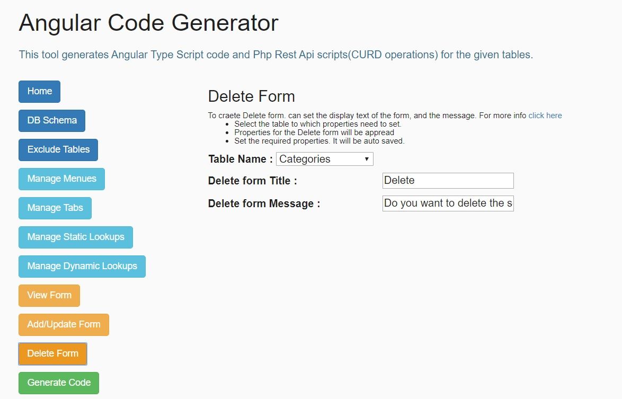
Task: Click the "Delete form Message :" label
Action: (x=264, y=203)
